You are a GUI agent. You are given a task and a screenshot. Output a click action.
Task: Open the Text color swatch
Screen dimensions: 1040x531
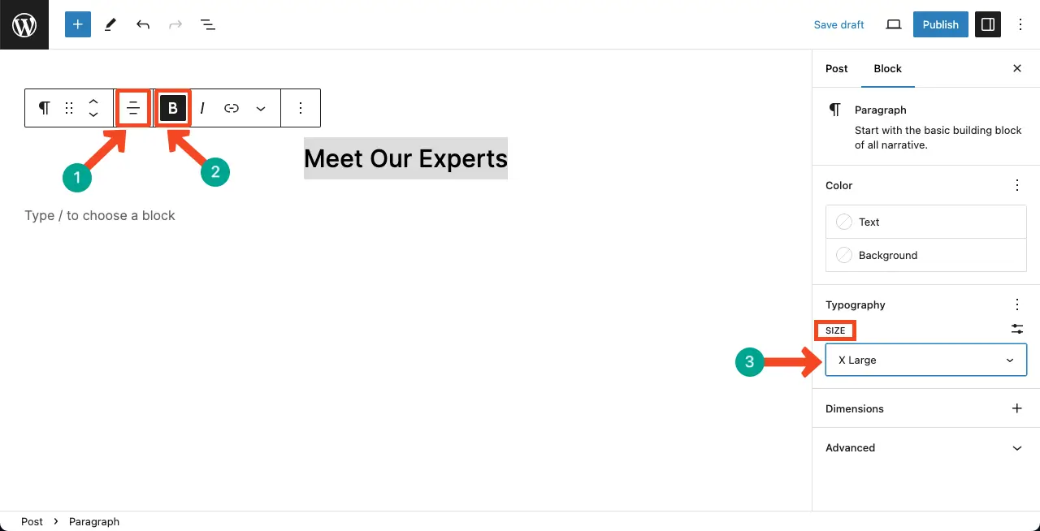(x=926, y=222)
